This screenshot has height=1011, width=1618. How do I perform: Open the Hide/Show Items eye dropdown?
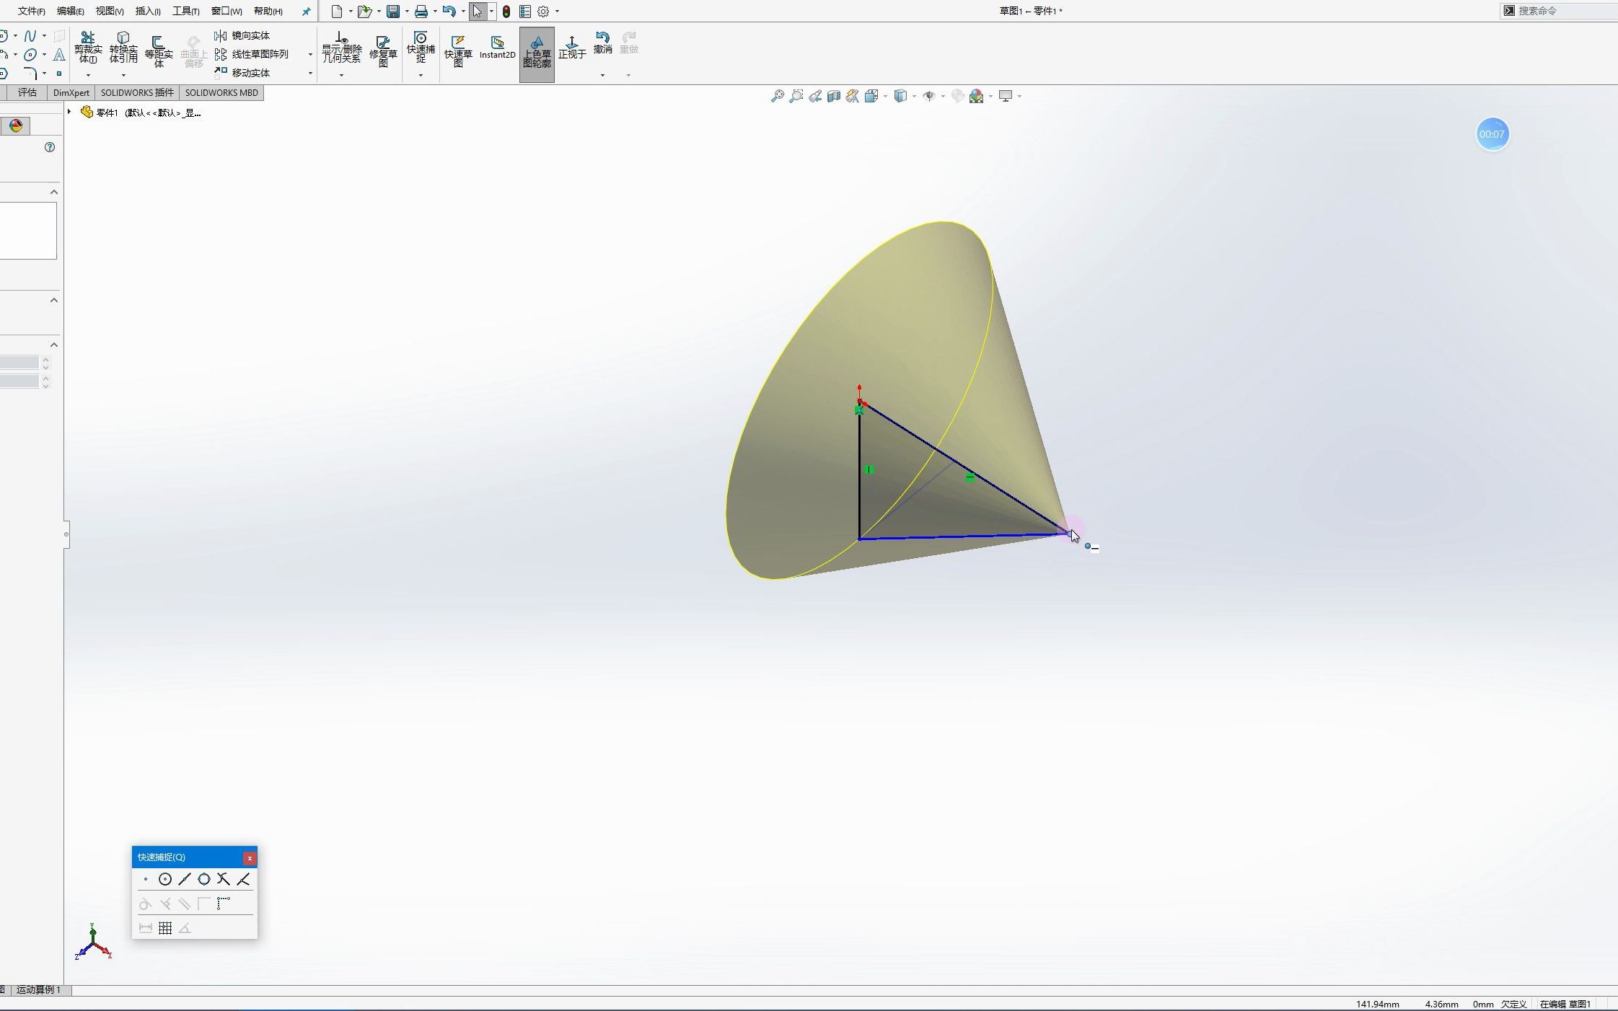[x=943, y=95]
